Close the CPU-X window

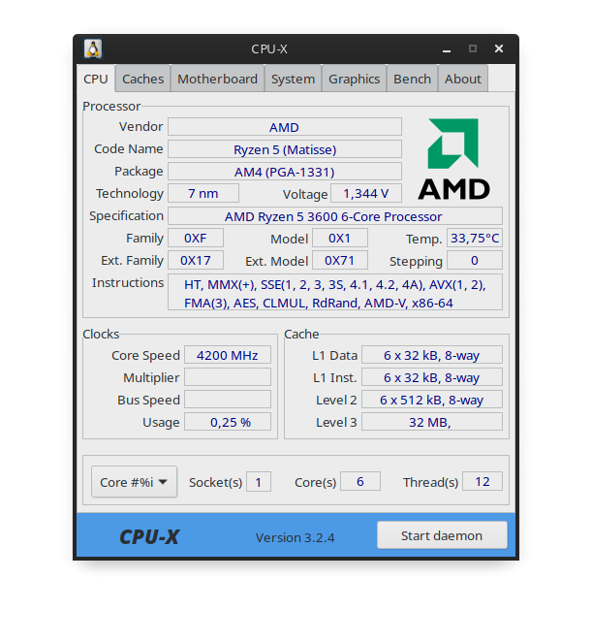499,48
